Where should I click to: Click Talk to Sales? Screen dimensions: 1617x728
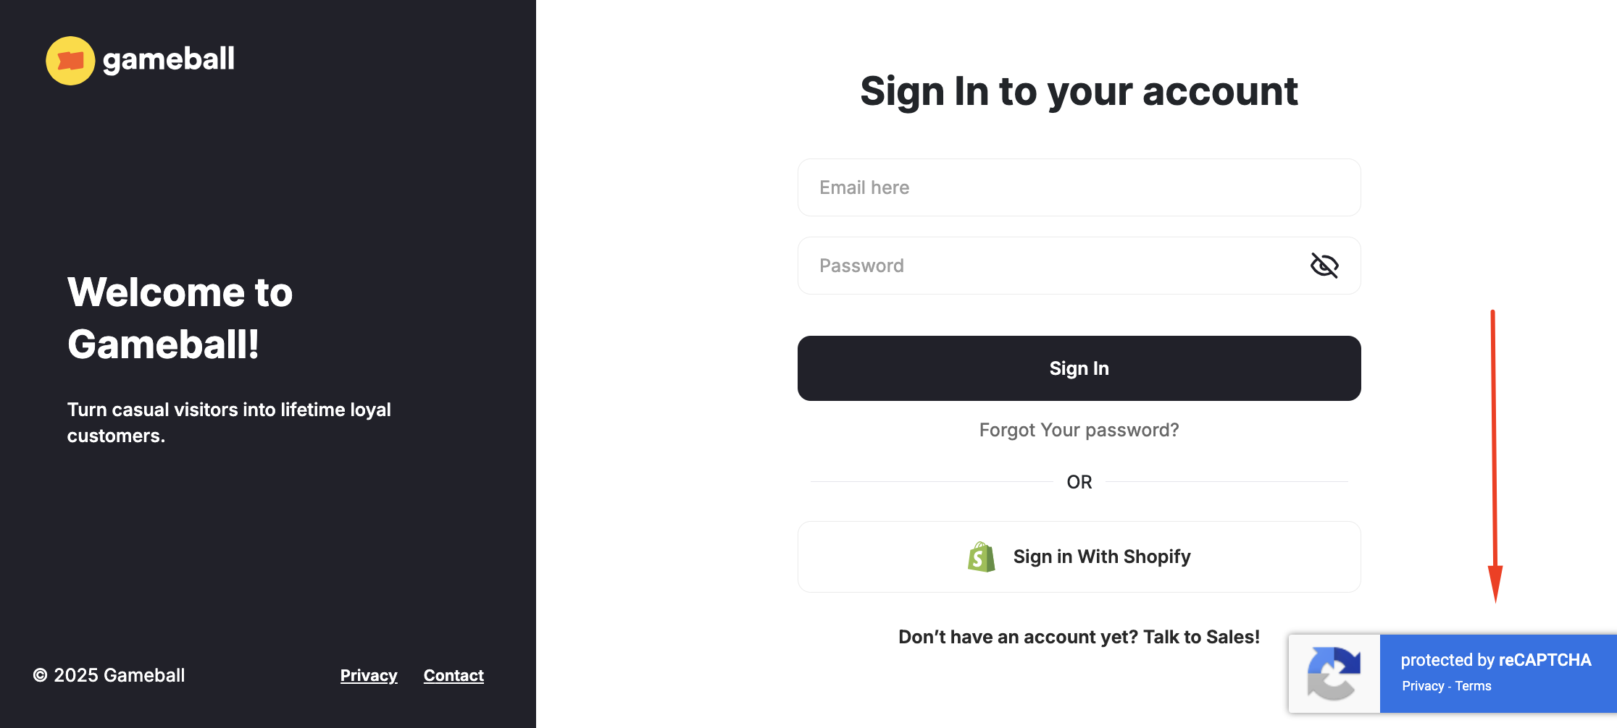[1202, 637]
